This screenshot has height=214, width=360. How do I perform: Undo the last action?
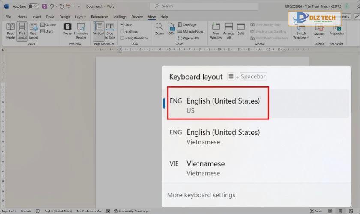52,6
